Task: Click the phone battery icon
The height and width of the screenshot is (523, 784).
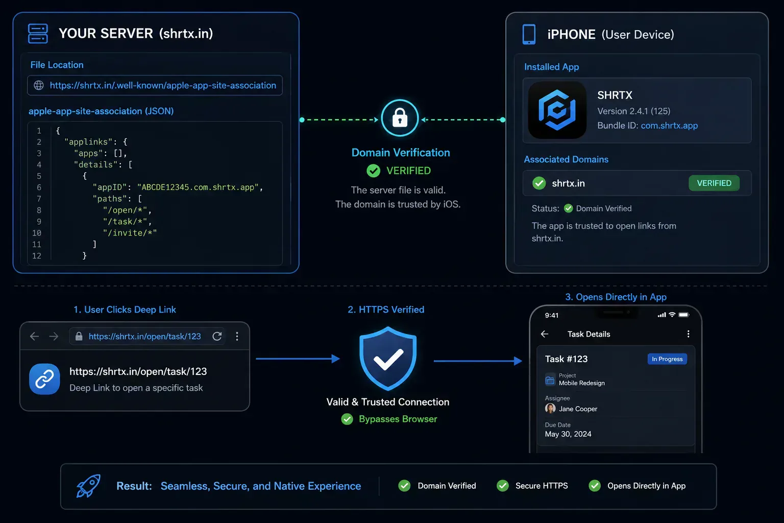Action: coord(684,315)
